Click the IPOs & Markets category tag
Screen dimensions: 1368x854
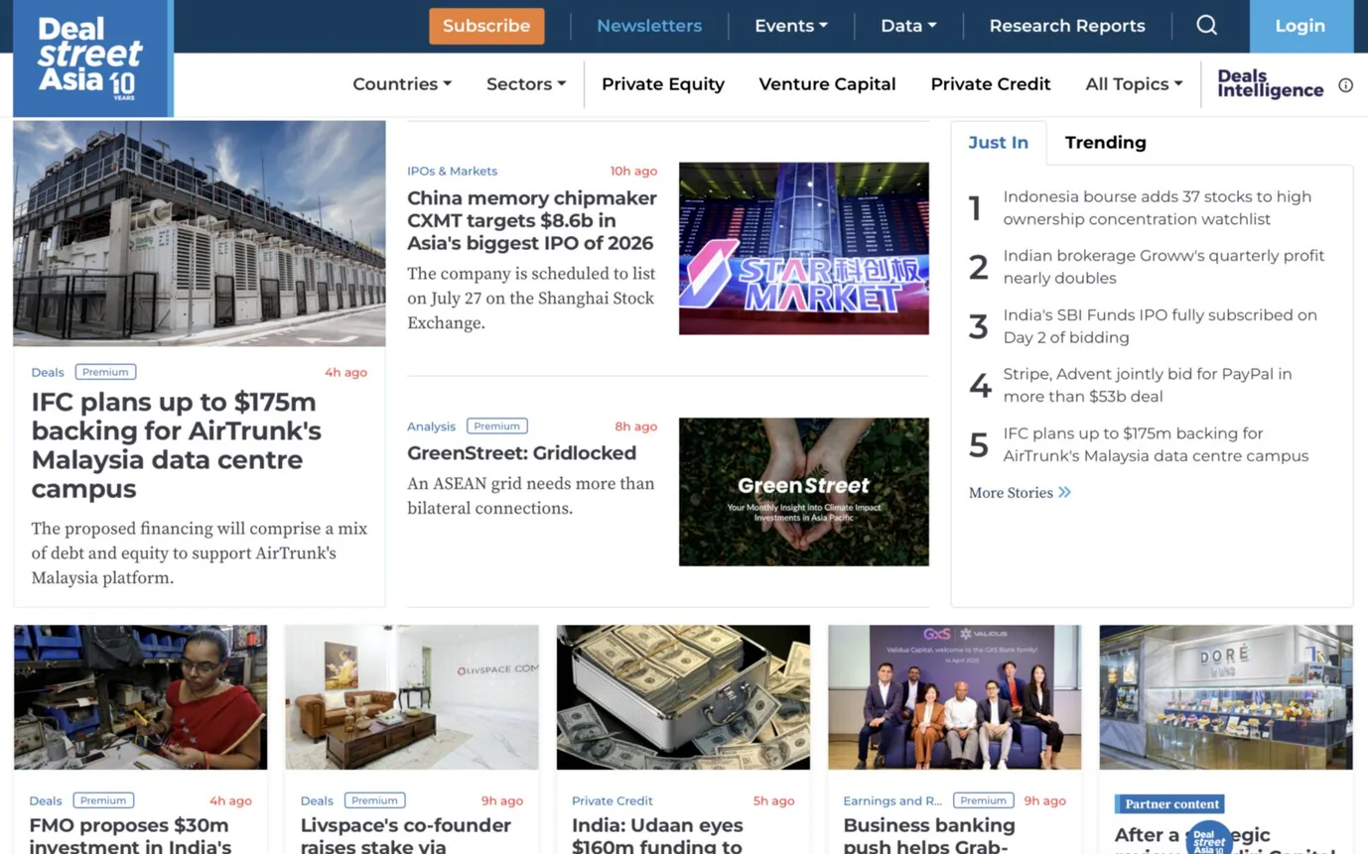[x=452, y=172]
